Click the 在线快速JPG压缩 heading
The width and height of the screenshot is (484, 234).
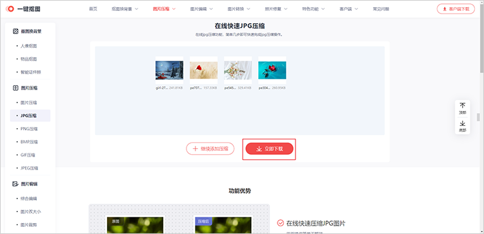point(240,26)
